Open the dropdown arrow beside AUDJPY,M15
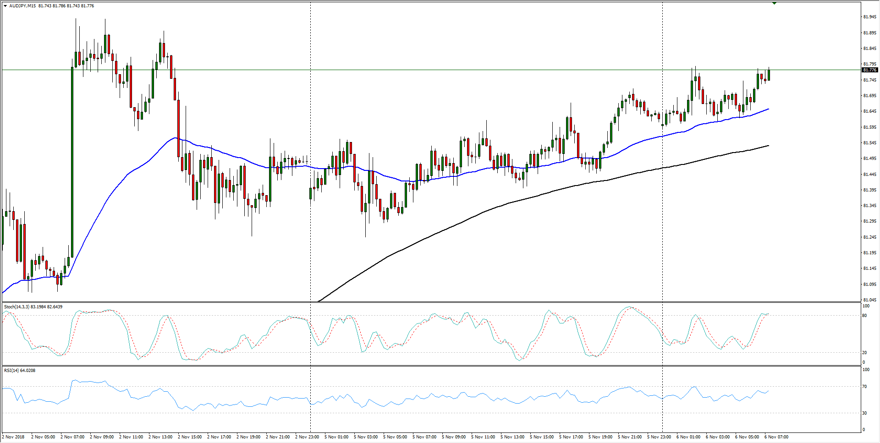This screenshot has height=443, width=880. pyautogui.click(x=5, y=6)
